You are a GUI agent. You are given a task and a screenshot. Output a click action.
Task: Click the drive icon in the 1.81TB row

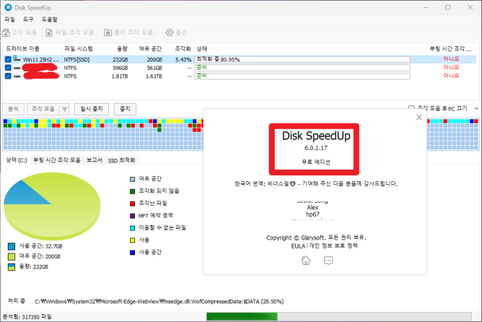pos(17,76)
